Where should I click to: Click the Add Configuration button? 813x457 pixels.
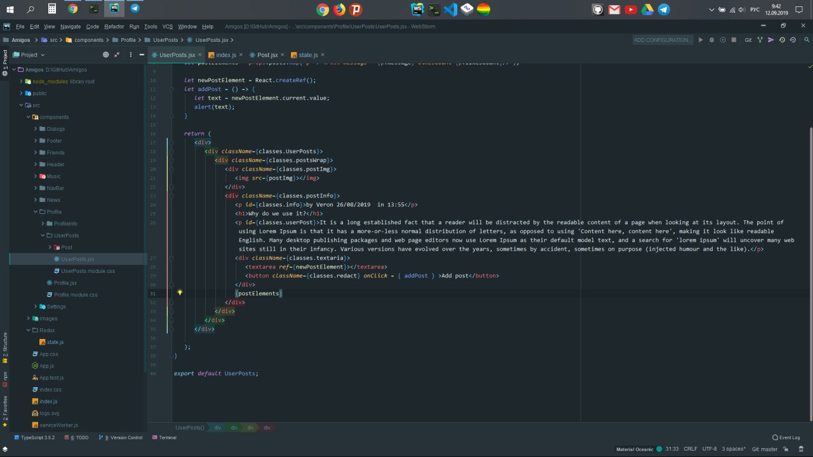(662, 40)
